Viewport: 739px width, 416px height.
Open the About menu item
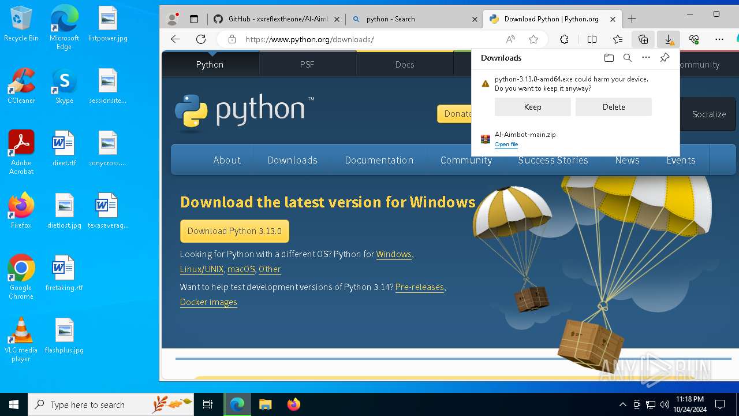click(227, 160)
